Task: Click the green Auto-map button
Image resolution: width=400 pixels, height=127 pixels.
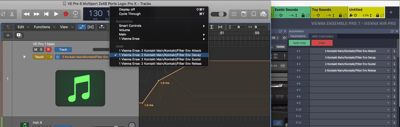Action: click(x=299, y=43)
